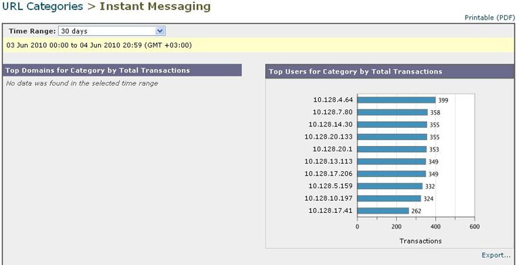This screenshot has height=265, width=517.
Task: Click the bar for 10.128.17.206
Action: 391,174
